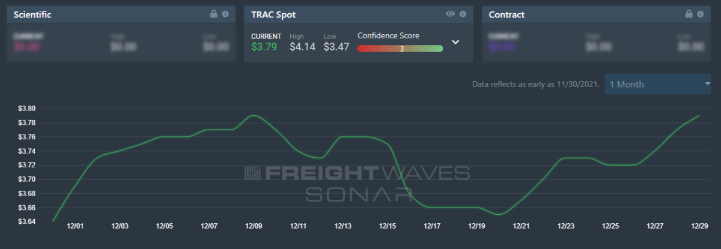Screen dimensions: 721x249
Task: Open the Contract panel info icon
Action: pyautogui.click(x=701, y=14)
